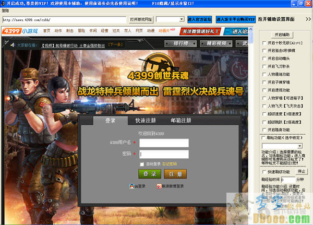Toggle 人物遁地功能 checkbox
The height and width of the screenshot is (225, 313).
coord(264,74)
